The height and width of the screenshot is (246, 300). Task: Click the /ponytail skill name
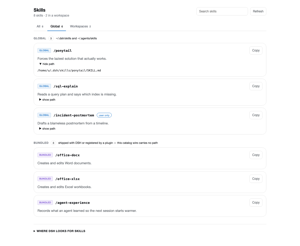[x=63, y=50]
